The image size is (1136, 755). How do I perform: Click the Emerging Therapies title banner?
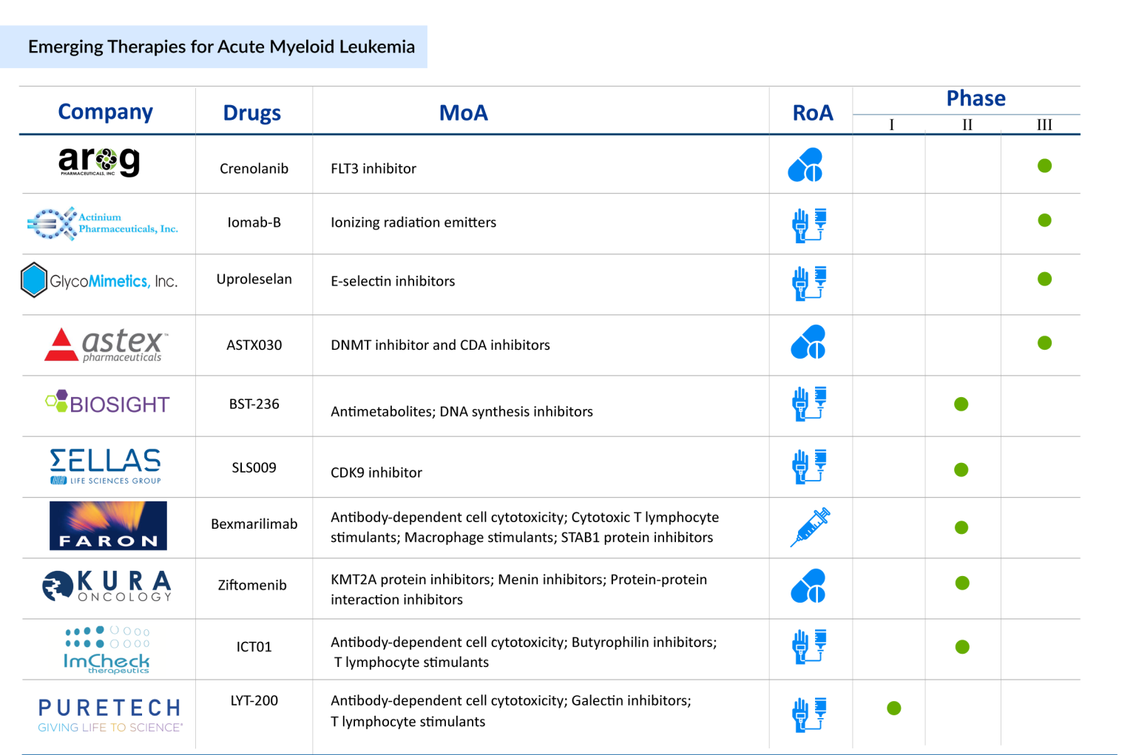tap(221, 47)
